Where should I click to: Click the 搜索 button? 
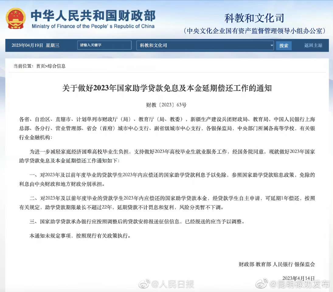[284, 45]
